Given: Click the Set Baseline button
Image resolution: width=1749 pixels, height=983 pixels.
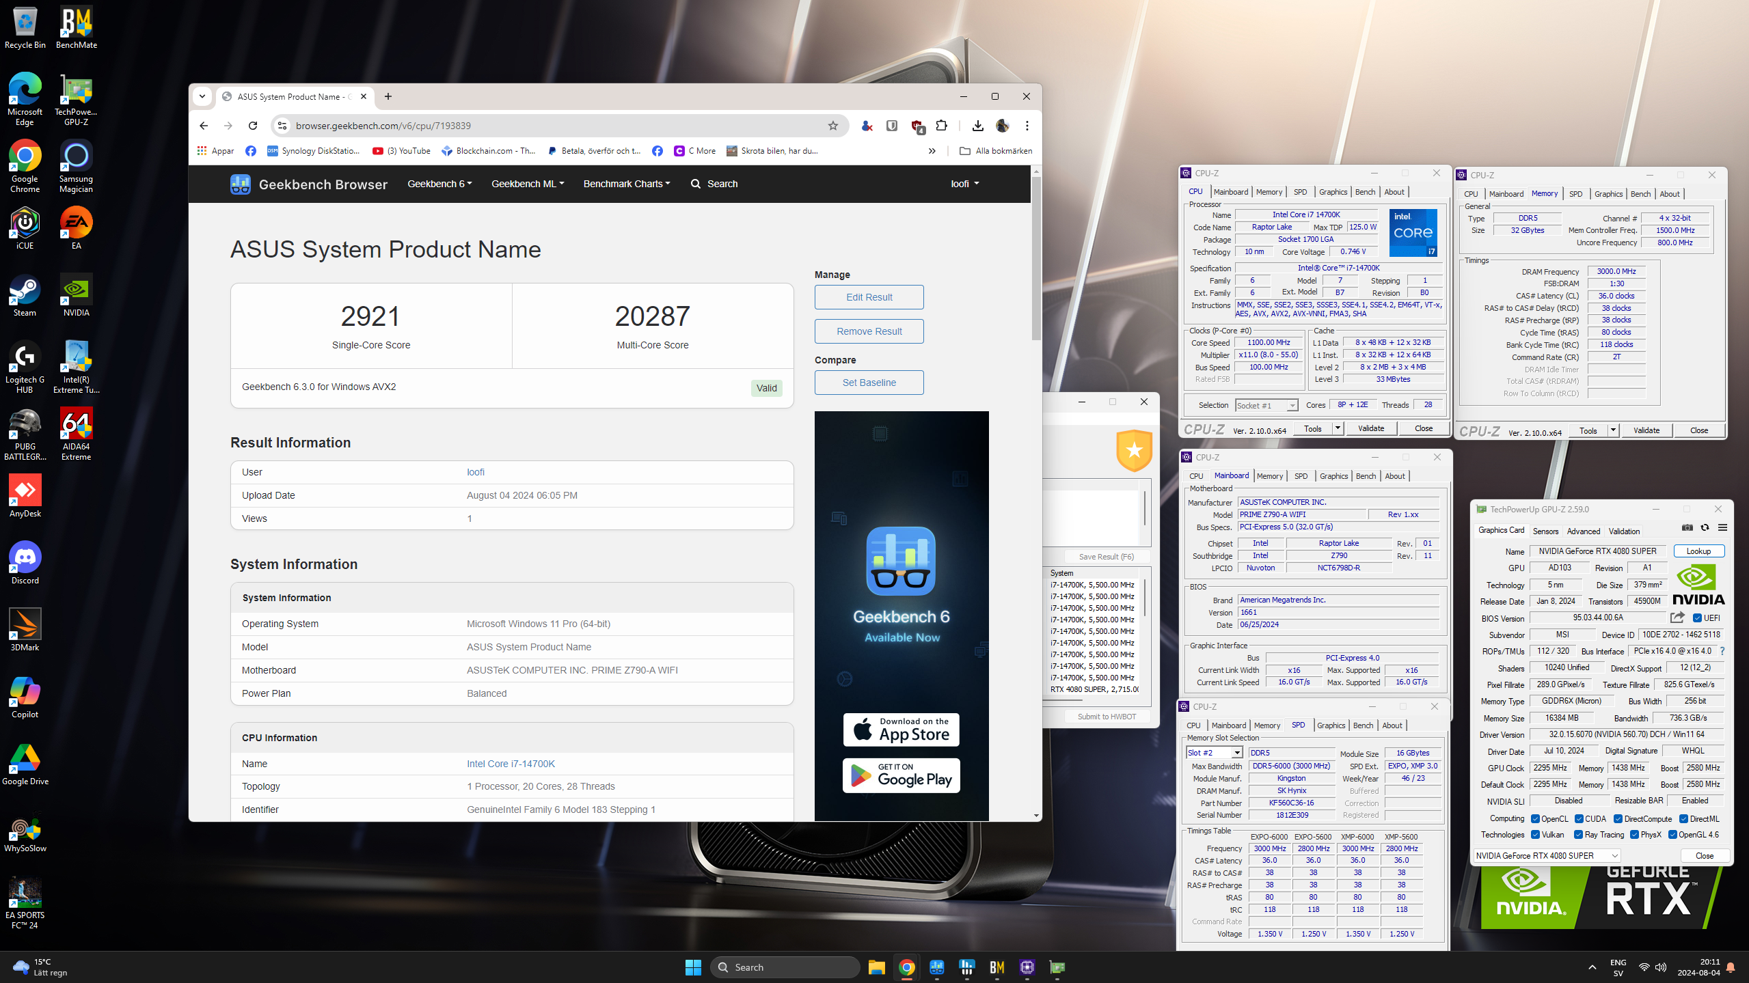Looking at the screenshot, I should [869, 383].
